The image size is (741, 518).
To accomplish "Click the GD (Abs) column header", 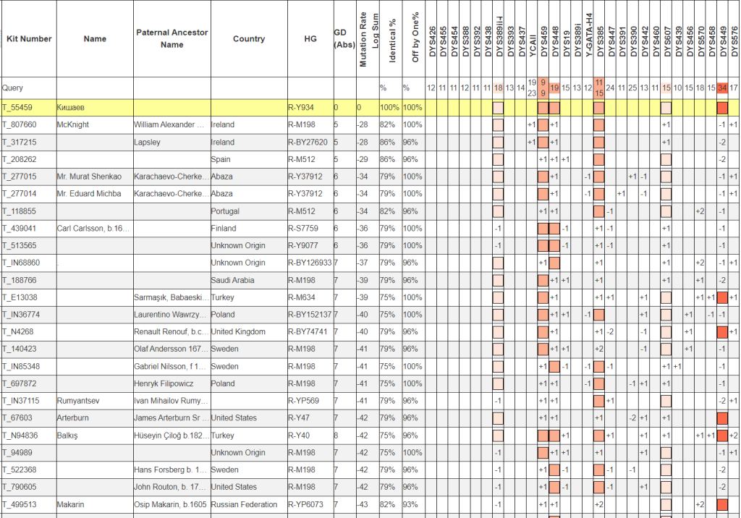I will [339, 39].
